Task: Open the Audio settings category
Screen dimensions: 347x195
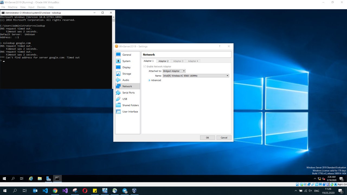Action: pos(127,80)
